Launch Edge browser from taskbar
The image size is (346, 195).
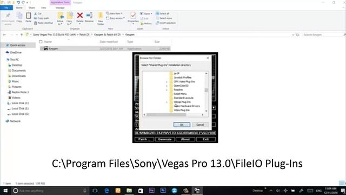point(107,191)
